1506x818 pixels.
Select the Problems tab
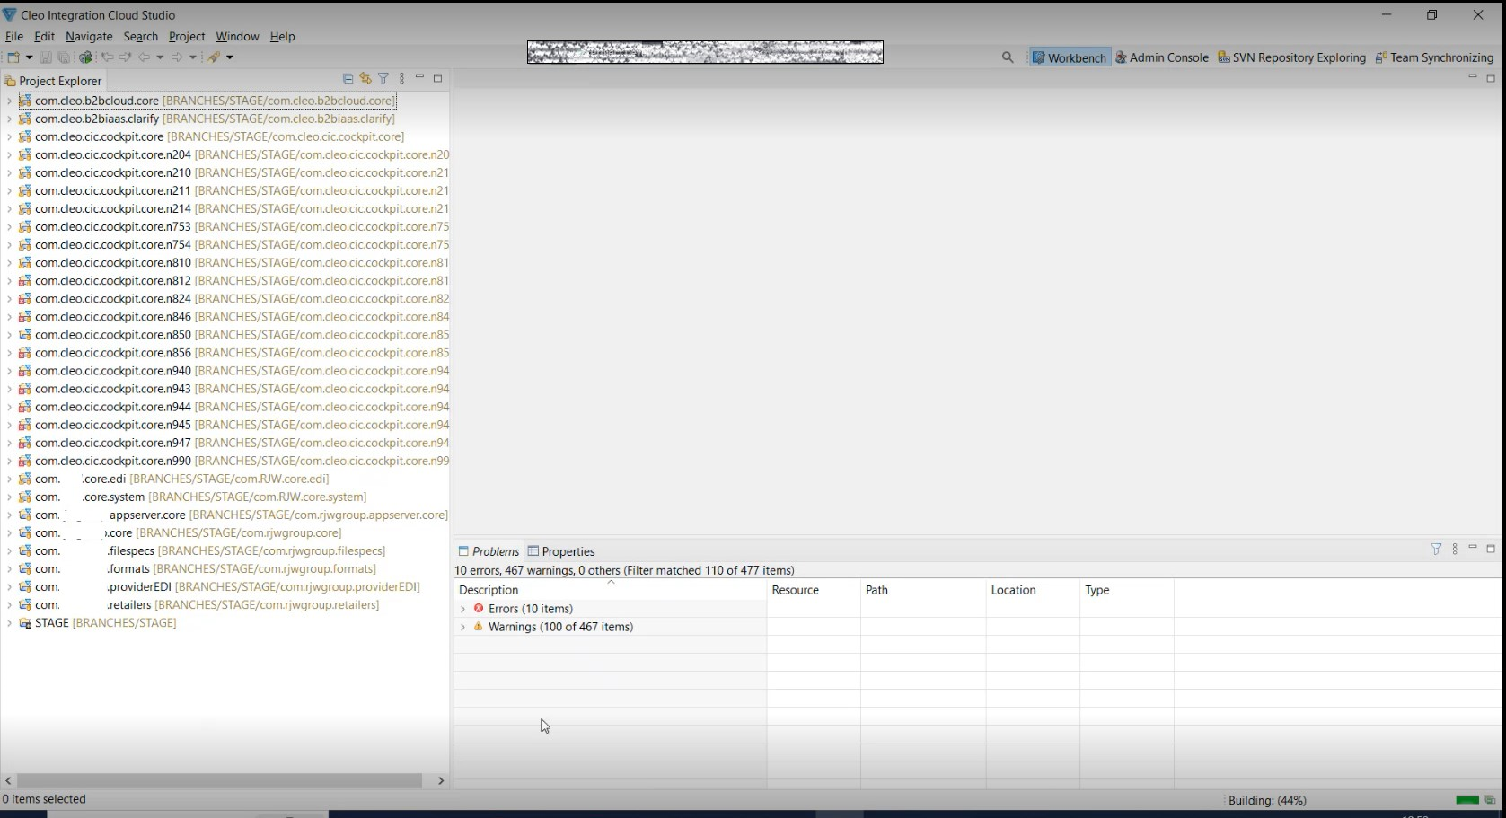point(489,551)
